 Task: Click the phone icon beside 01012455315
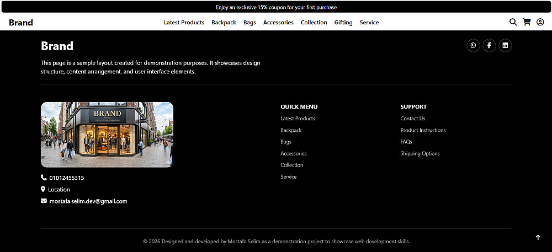coord(44,178)
